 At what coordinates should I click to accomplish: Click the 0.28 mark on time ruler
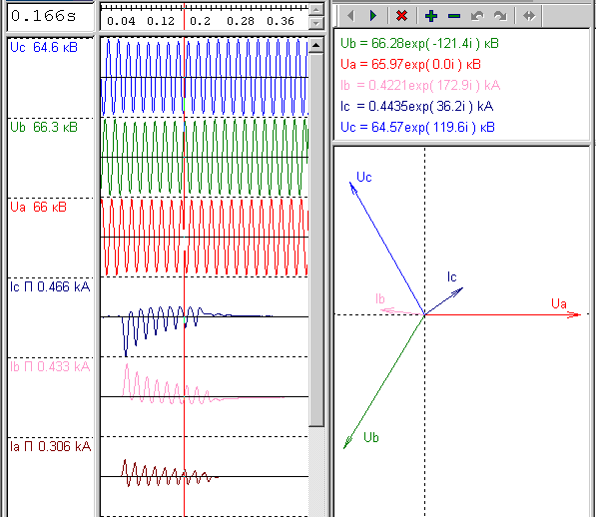point(241,21)
